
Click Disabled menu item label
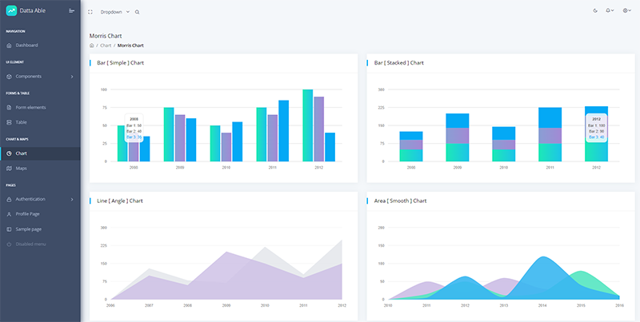tap(30, 244)
